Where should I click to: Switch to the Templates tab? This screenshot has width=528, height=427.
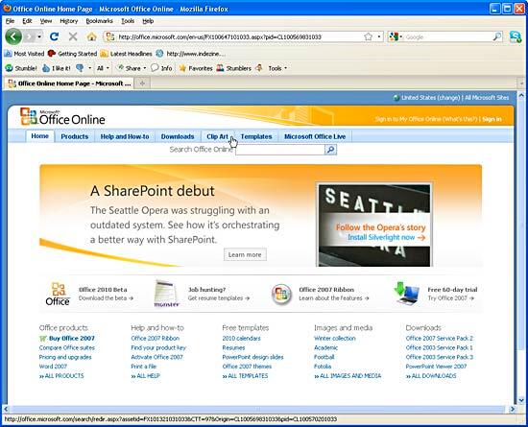(256, 136)
